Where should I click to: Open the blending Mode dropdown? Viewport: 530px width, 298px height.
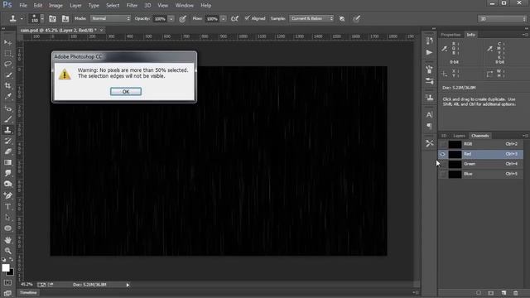pos(110,18)
